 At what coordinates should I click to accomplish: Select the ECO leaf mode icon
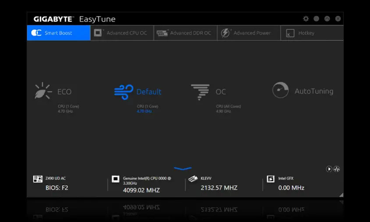click(43, 91)
